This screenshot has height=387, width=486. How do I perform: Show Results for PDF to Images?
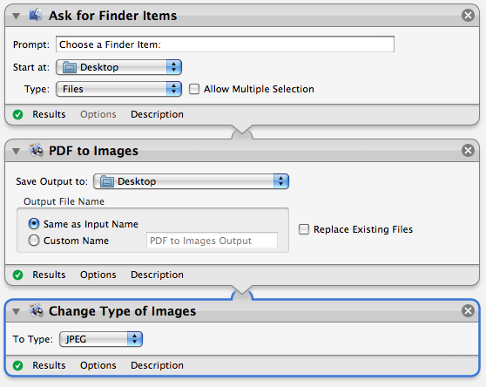49,275
